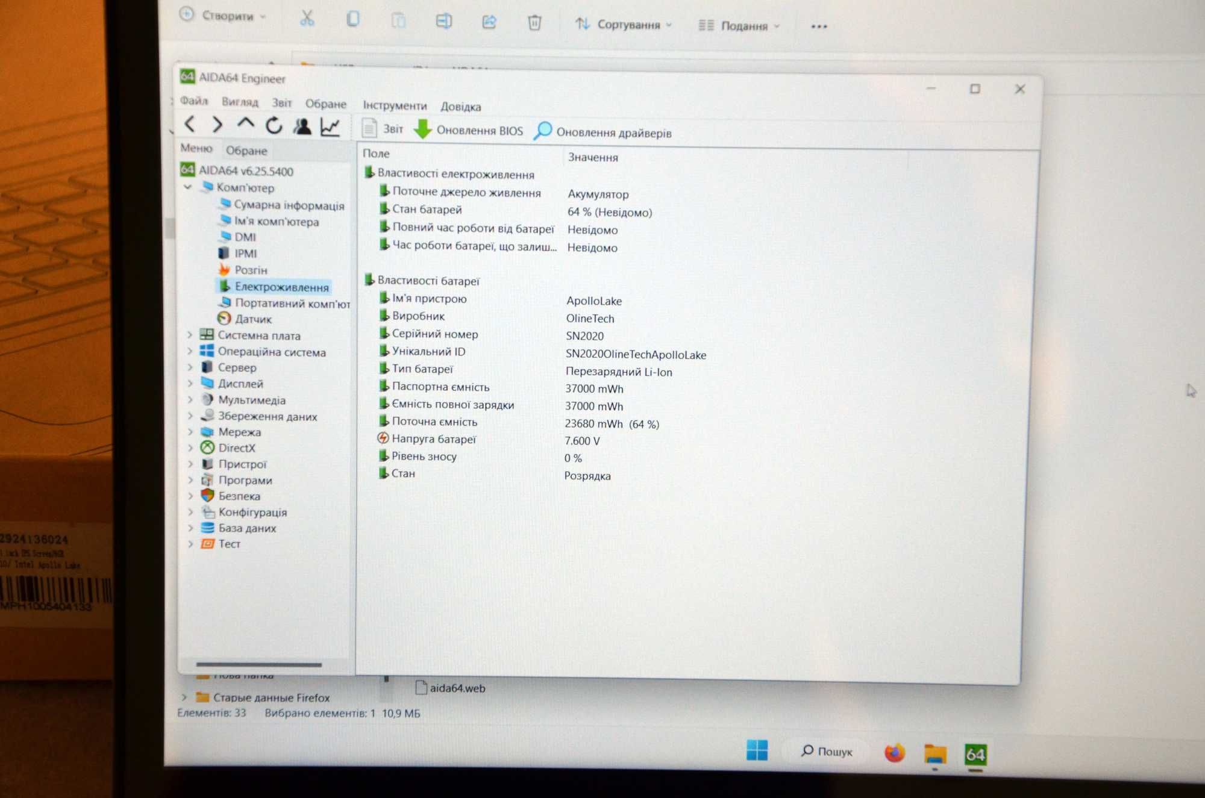This screenshot has width=1205, height=798.
Task: Select Ім'я комп'ютера tree item
Action: [x=269, y=222]
